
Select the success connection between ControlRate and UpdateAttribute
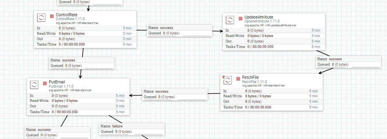(x=179, y=31)
